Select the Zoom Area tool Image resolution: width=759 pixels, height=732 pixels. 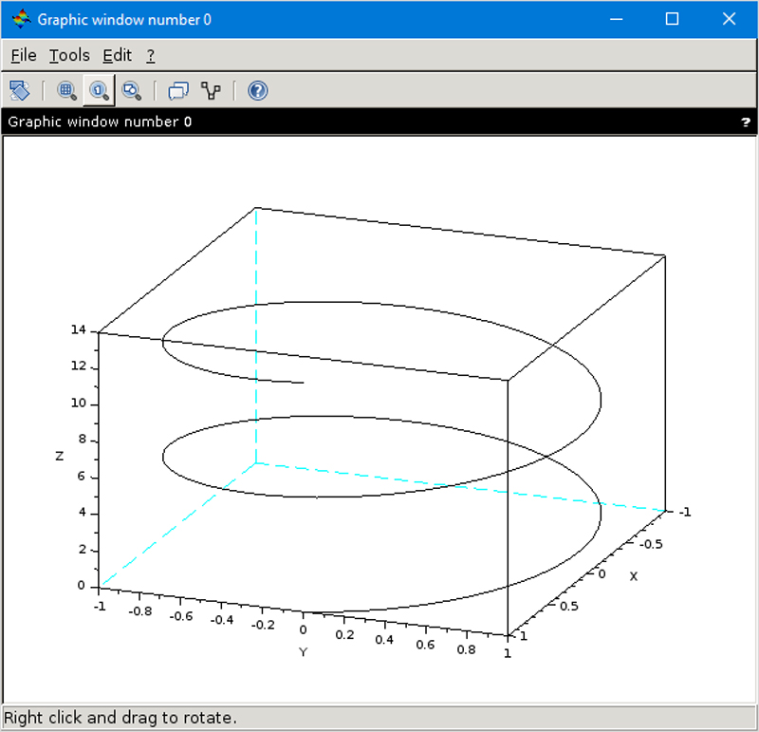pyautogui.click(x=133, y=90)
